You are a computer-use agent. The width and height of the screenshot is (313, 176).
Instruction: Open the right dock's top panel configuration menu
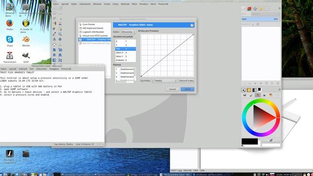pos(279,8)
